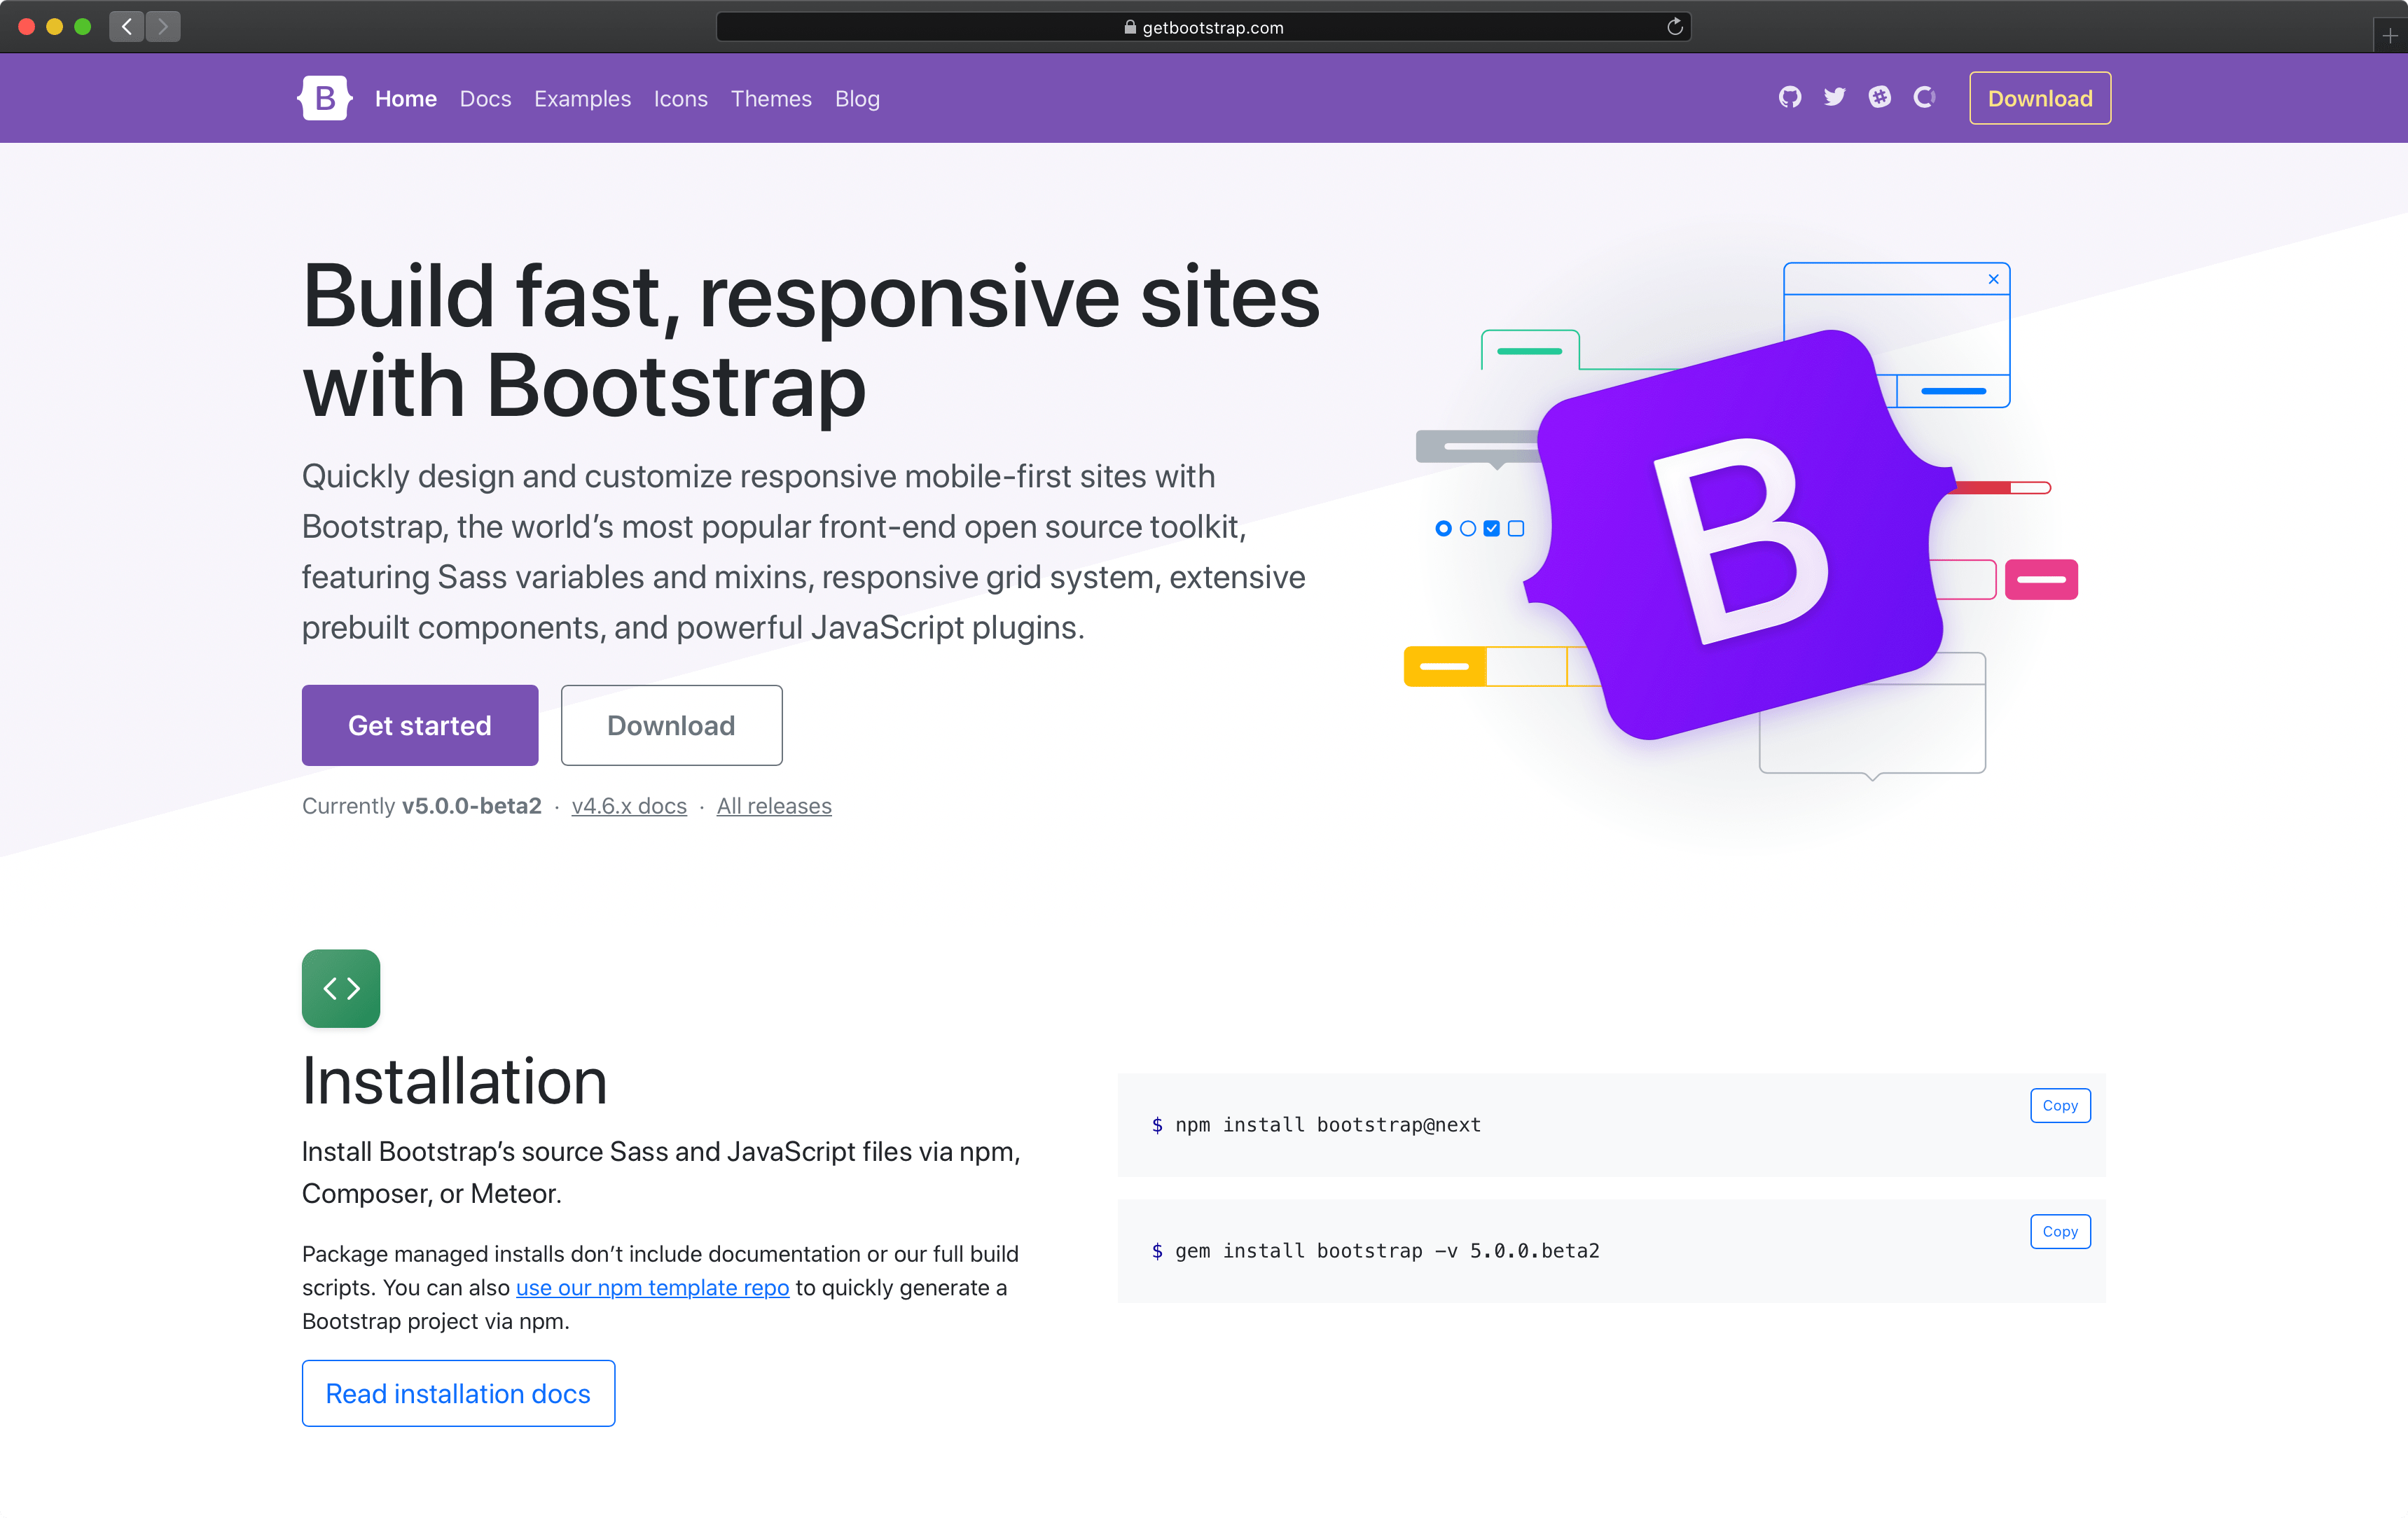This screenshot has width=2408, height=1518.
Task: Click the 'use our npm template repo' link
Action: (649, 1287)
